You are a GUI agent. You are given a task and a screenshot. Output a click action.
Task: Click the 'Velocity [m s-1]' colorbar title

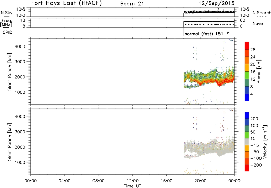point(265,142)
